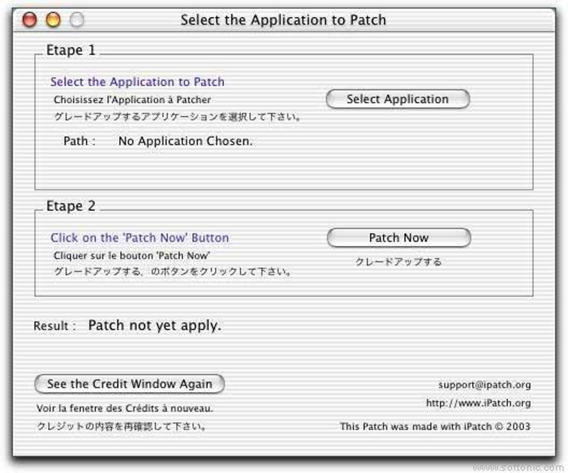Viewport: 568px width, 473px height.
Task: Click the 'Result :' label
Action: tap(55, 326)
